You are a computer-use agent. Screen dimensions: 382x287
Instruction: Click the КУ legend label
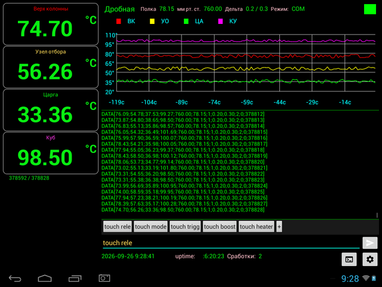[x=233, y=22]
